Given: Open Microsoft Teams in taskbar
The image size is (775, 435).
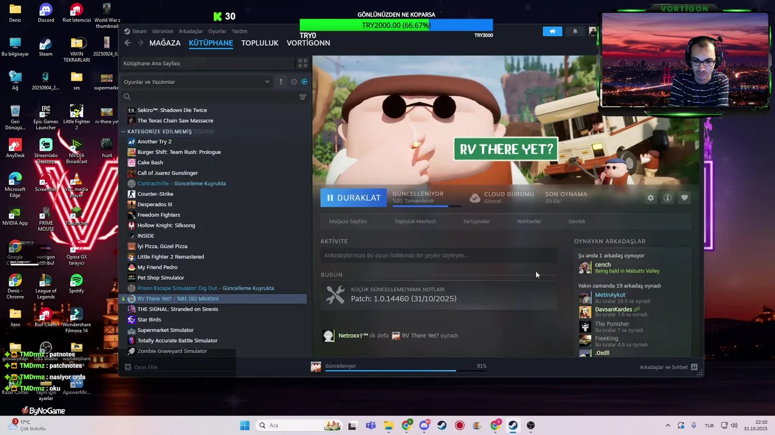Looking at the screenshot, I should pos(371,425).
